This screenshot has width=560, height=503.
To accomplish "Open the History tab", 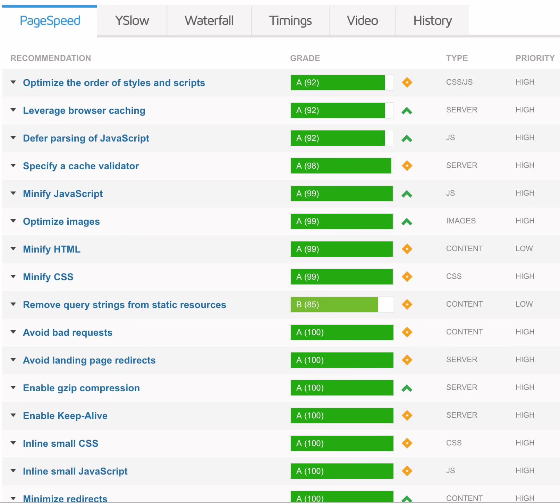I will click(432, 21).
